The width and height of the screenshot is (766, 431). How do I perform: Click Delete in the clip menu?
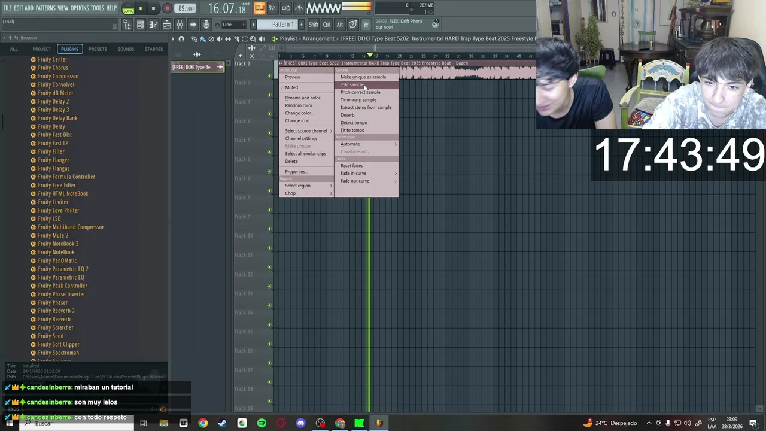point(306,161)
